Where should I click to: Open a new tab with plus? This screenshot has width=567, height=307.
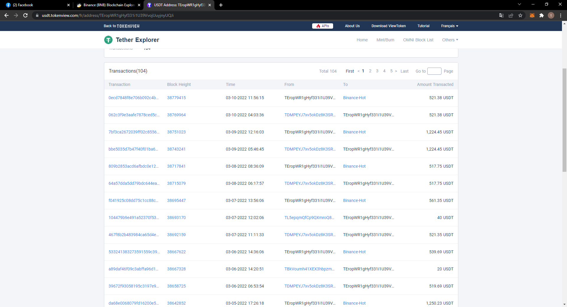click(221, 5)
